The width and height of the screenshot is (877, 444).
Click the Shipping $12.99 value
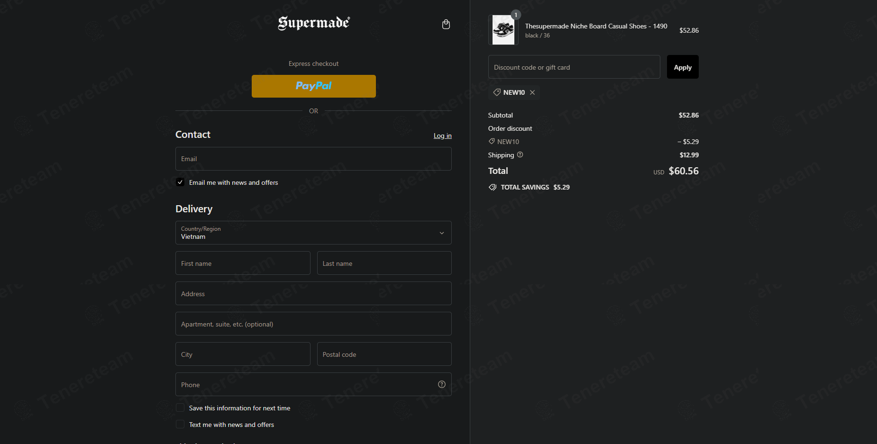[x=689, y=155]
